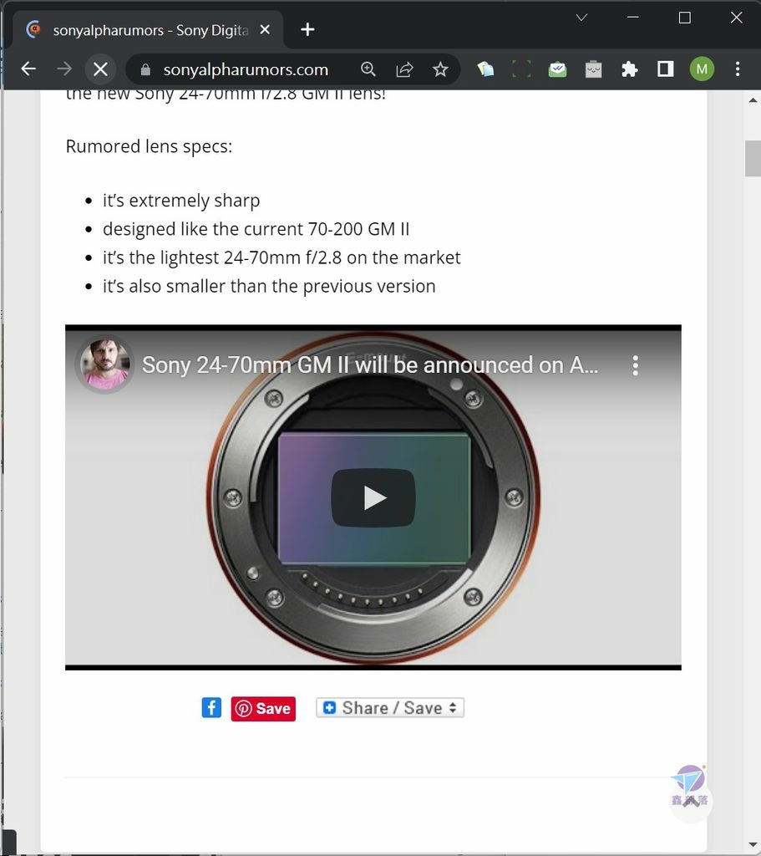Play the Sony 24-70mm GM II video
Screen dimensions: 761x856
373,497
